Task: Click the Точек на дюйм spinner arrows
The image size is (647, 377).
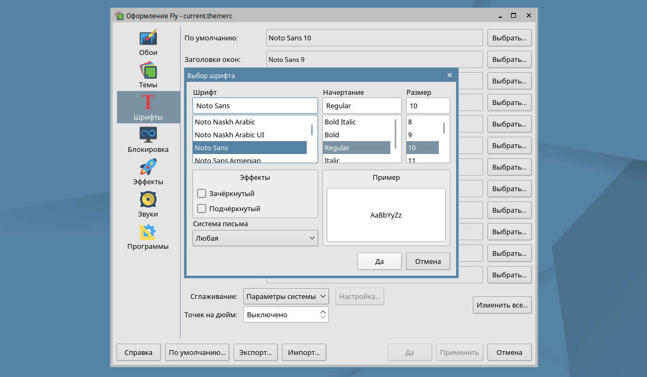Action: 323,315
